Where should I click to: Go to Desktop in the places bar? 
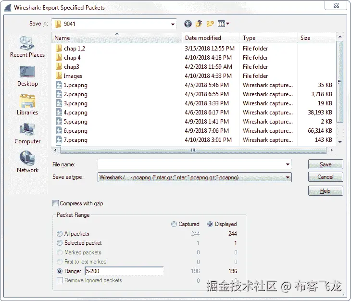[27, 76]
